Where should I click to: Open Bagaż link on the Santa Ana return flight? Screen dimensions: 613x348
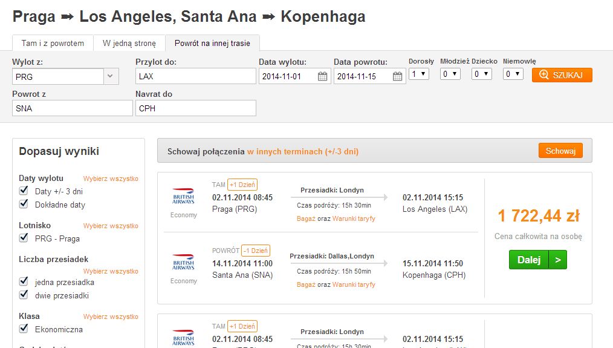click(x=306, y=284)
